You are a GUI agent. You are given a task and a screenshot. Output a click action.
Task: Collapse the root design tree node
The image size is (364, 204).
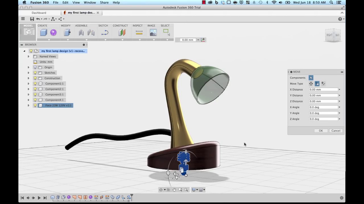(x=24, y=51)
